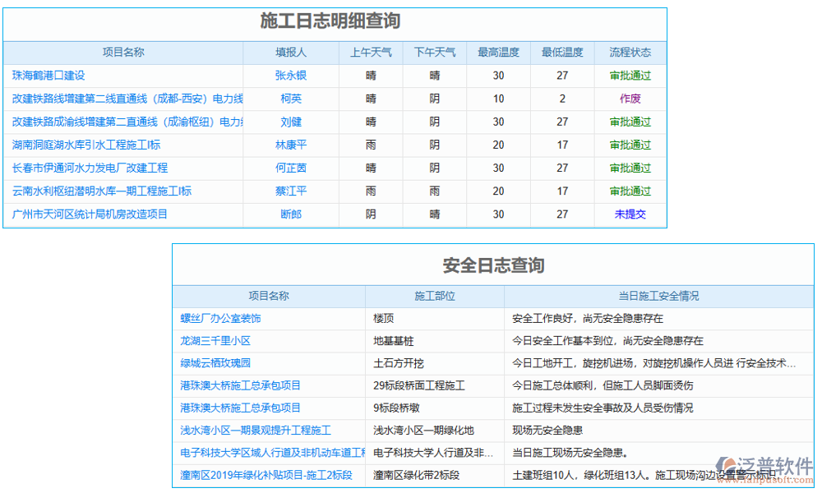The image size is (822, 493).
Task: Open the 作废 status of 改建铁路线增建第二线直通线 row
Action: (630, 99)
